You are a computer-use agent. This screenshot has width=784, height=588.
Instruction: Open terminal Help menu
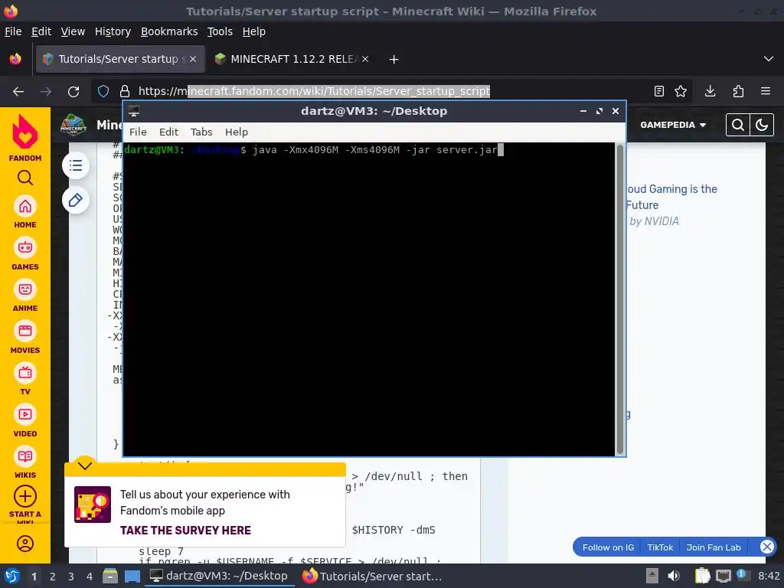tap(237, 132)
